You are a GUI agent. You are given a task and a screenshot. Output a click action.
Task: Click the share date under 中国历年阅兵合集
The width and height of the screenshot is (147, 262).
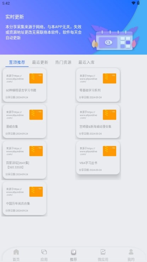click(17, 211)
